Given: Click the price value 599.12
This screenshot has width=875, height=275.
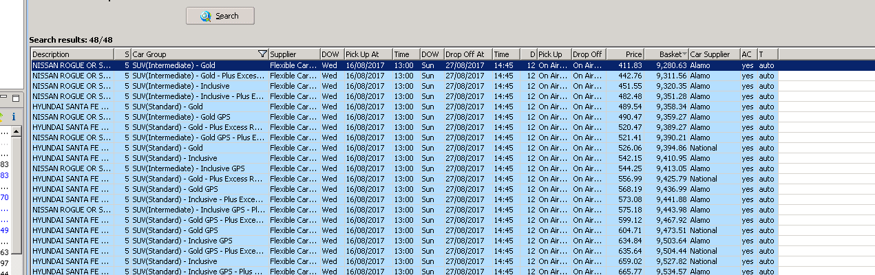Looking at the screenshot, I should [x=631, y=220].
